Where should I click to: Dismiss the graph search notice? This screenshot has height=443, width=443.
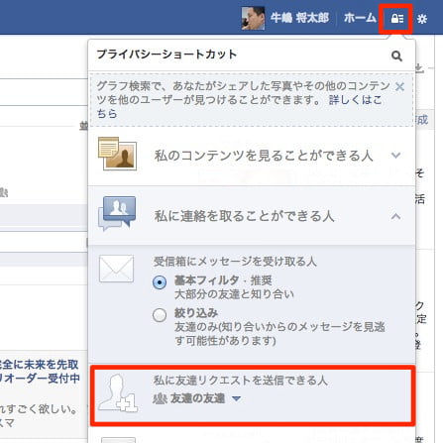tap(399, 87)
